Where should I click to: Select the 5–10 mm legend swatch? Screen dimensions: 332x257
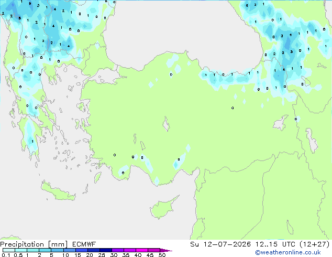pos(57,250)
